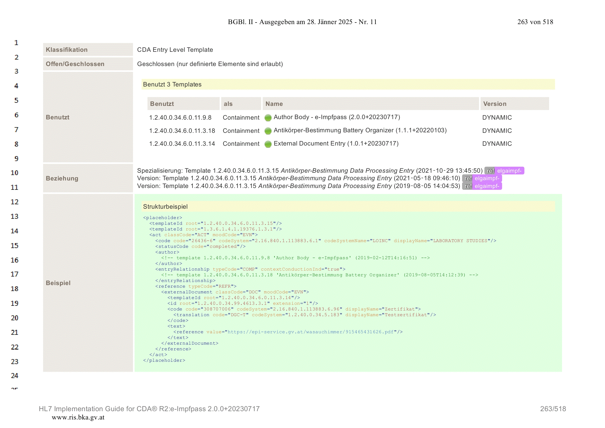The width and height of the screenshot is (605, 428).
Task: Click green status icon beside Antikörper-Bestimmung Battery Organizer
Action: (268, 131)
